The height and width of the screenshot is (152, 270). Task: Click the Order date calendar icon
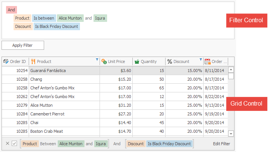[x=207, y=61]
